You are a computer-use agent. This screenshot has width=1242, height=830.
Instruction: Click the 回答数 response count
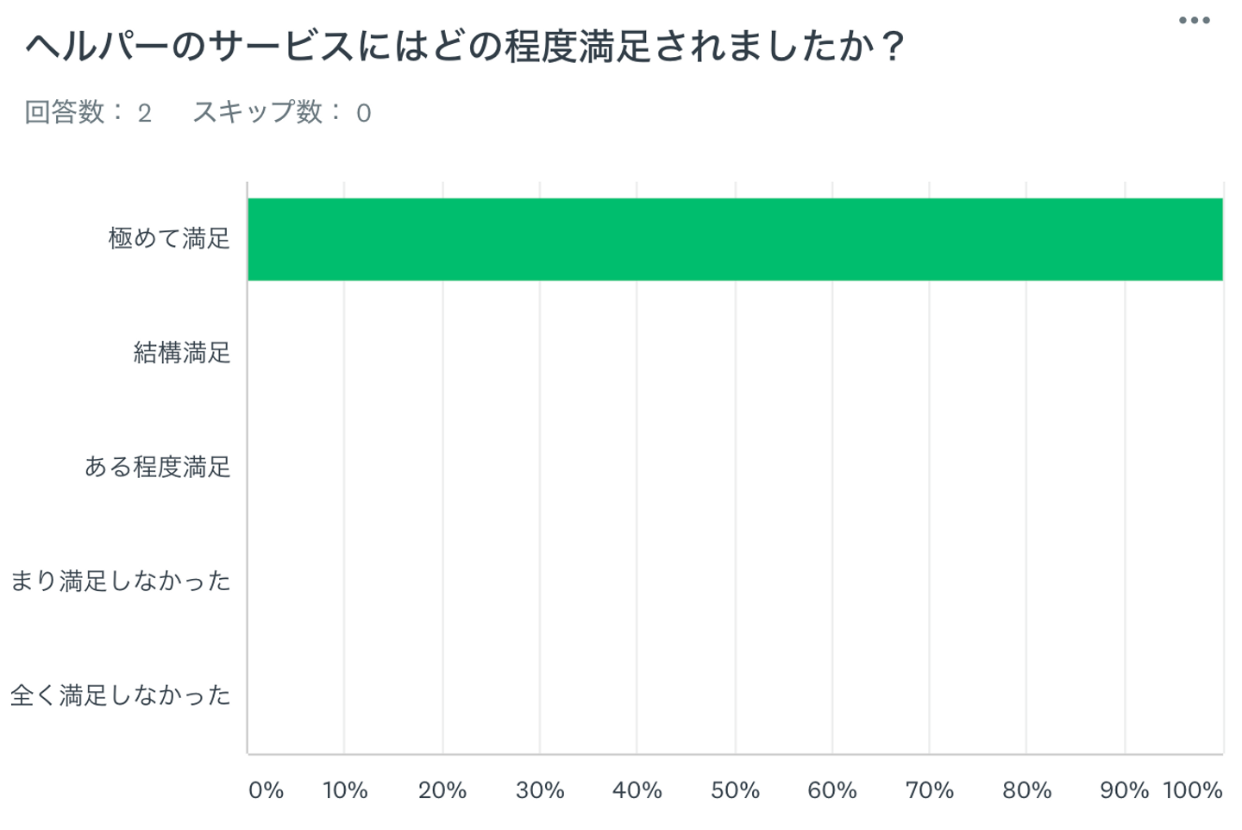coord(88,112)
